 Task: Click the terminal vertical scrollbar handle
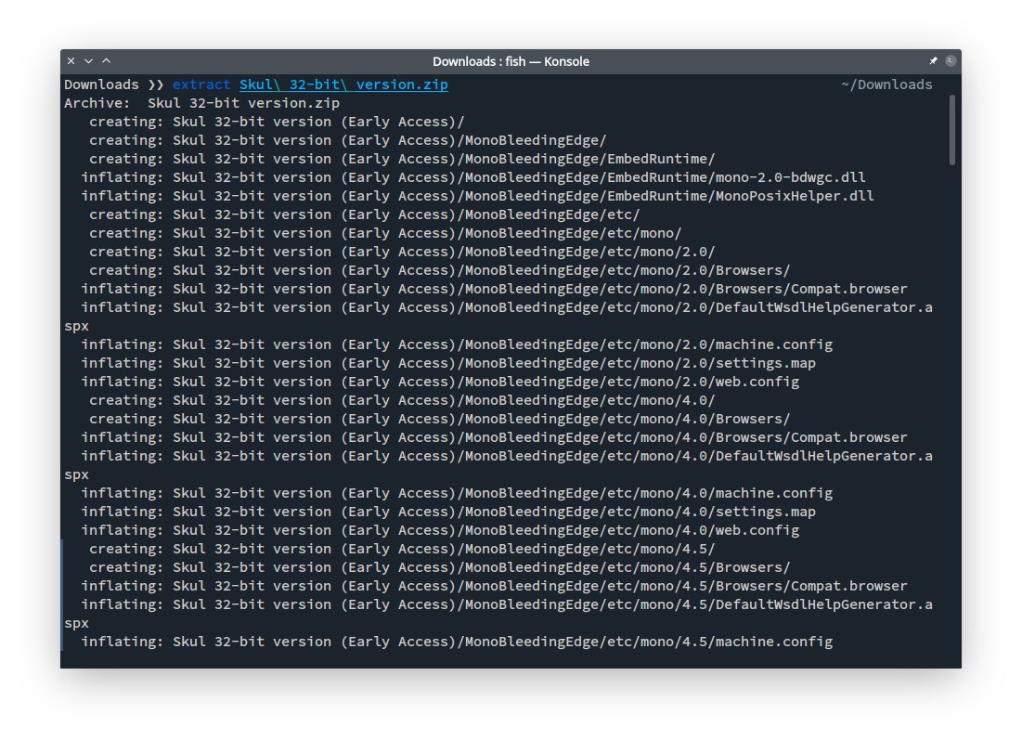point(951,130)
